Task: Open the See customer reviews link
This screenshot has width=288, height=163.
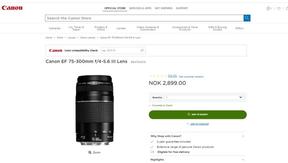Action: [x=191, y=77]
